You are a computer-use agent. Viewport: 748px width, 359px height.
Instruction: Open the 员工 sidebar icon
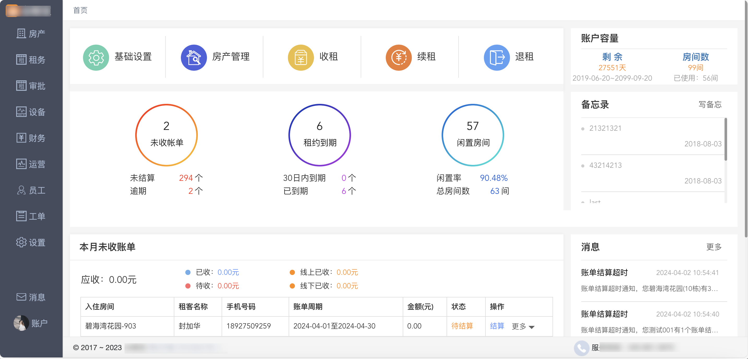click(x=21, y=190)
